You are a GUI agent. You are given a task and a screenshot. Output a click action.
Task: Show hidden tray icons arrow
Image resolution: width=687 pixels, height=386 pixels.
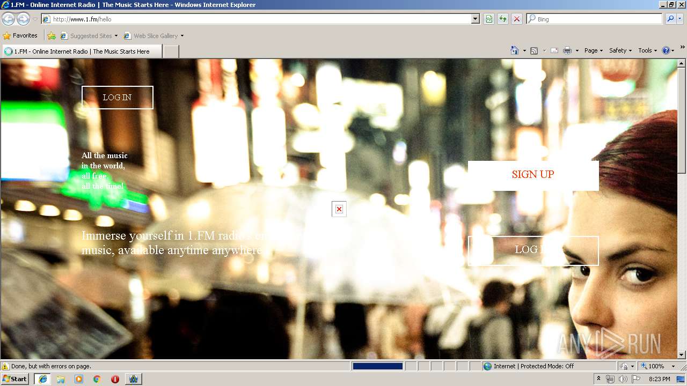pyautogui.click(x=599, y=379)
